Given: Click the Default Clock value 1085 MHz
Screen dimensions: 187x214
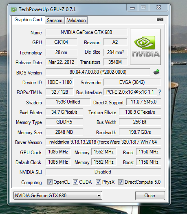Looking at the screenshot, I should 58,162.
